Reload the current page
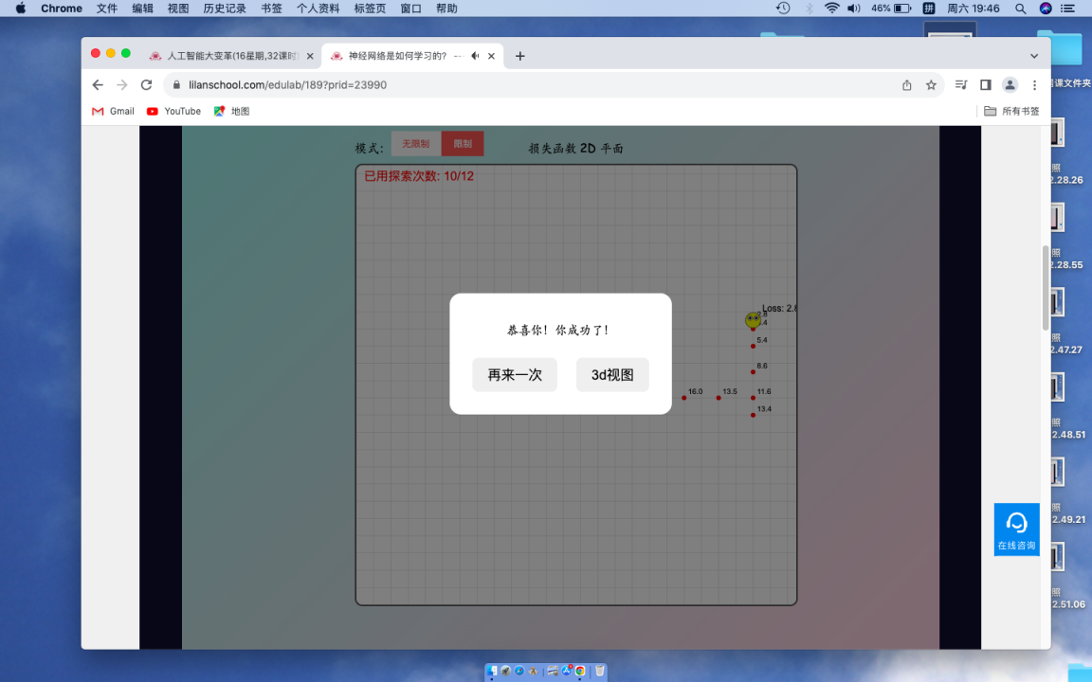The width and height of the screenshot is (1092, 682). pyautogui.click(x=146, y=85)
